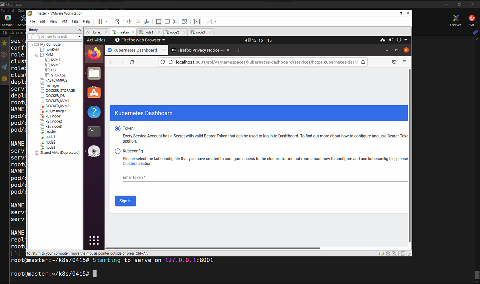
Task: Toggle the library sidebar view icon
Action: point(158,22)
